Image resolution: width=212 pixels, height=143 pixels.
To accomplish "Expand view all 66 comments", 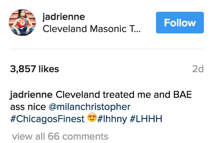I will click(60, 137).
